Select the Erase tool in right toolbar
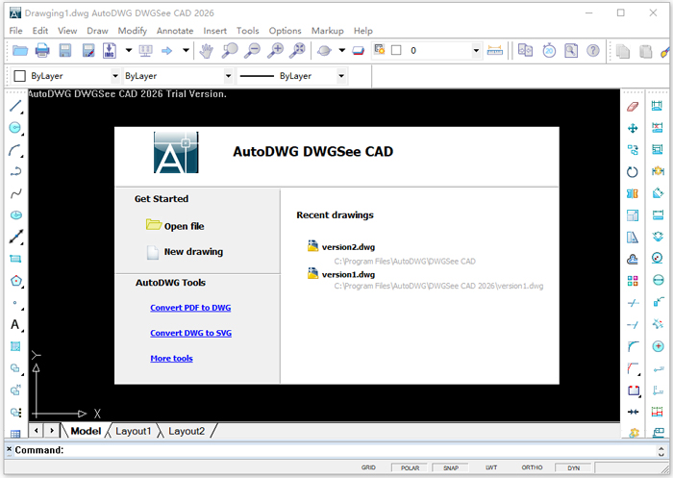Screen dimensions: 673x478 (633, 106)
